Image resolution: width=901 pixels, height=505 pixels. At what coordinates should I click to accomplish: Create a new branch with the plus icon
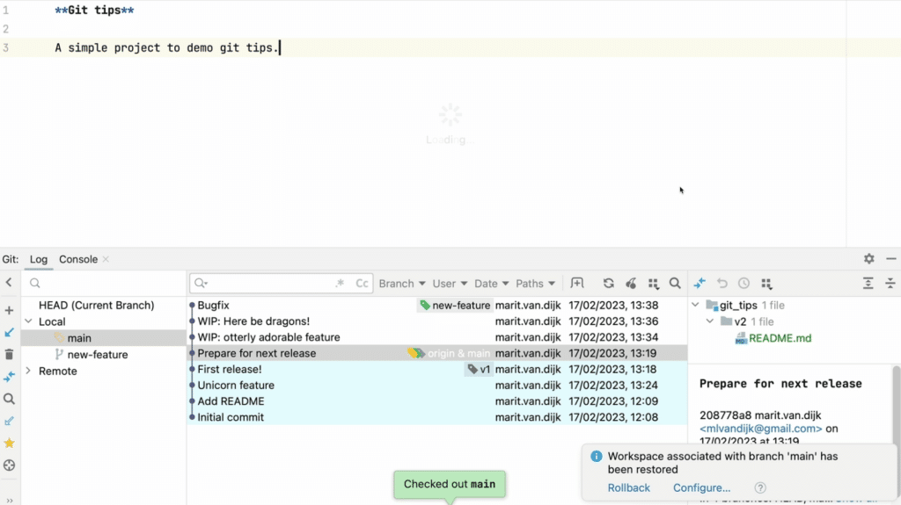9,310
